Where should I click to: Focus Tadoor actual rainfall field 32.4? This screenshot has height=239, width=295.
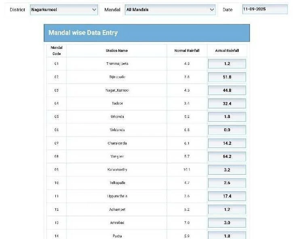click(227, 104)
